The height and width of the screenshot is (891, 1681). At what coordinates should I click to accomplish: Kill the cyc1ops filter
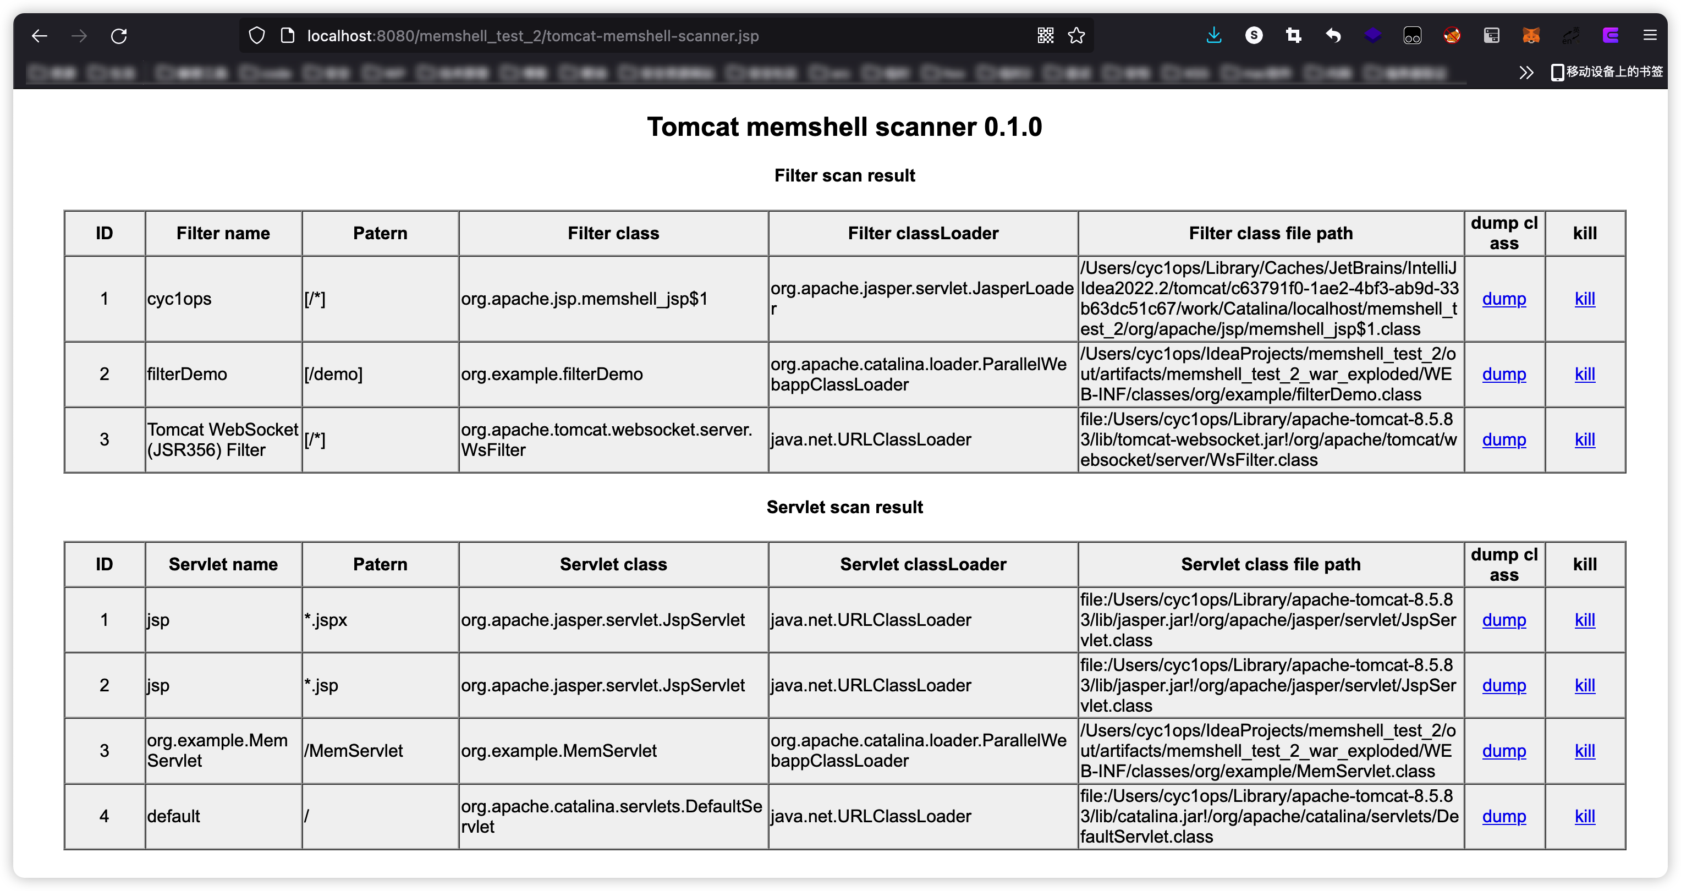[1584, 299]
